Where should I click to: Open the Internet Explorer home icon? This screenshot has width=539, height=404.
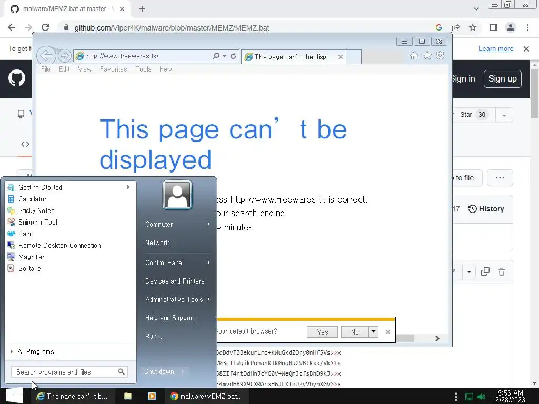point(414,56)
